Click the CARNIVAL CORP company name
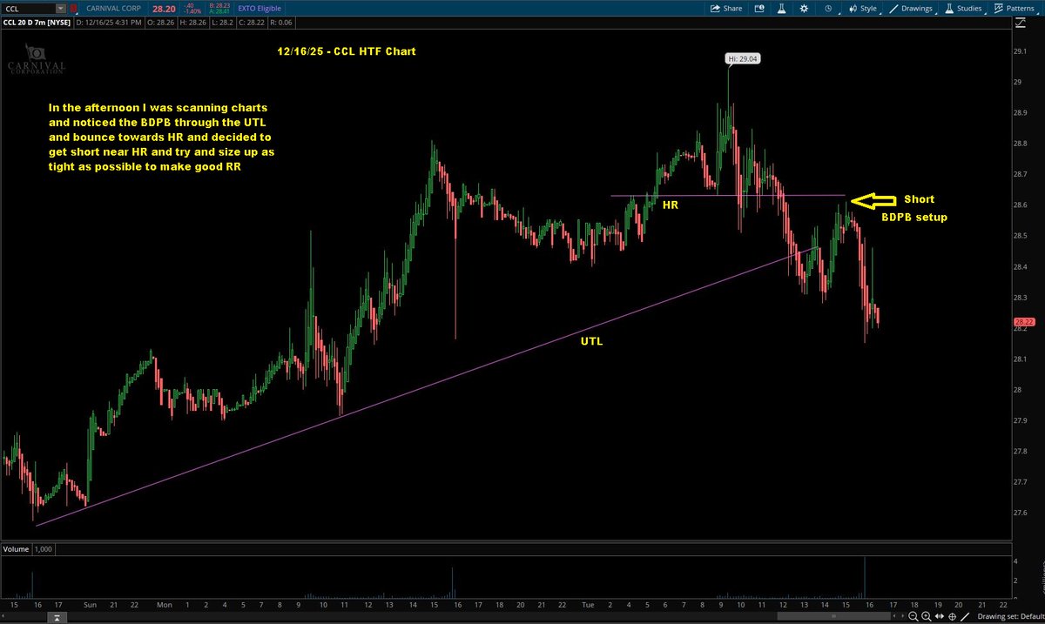 pos(113,9)
